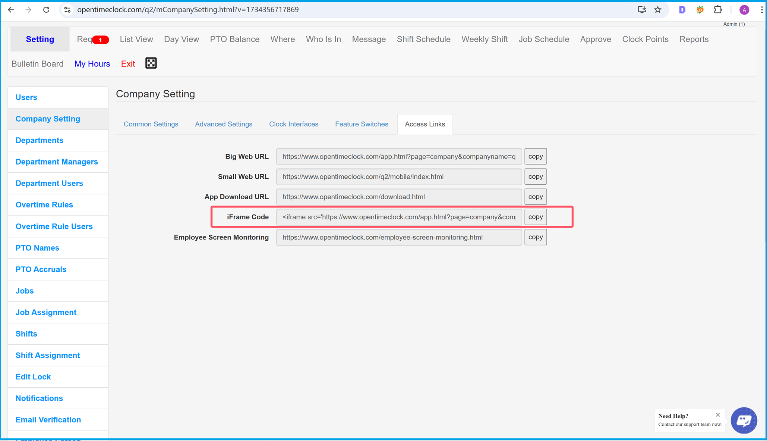Open Clock Points

(x=645, y=39)
